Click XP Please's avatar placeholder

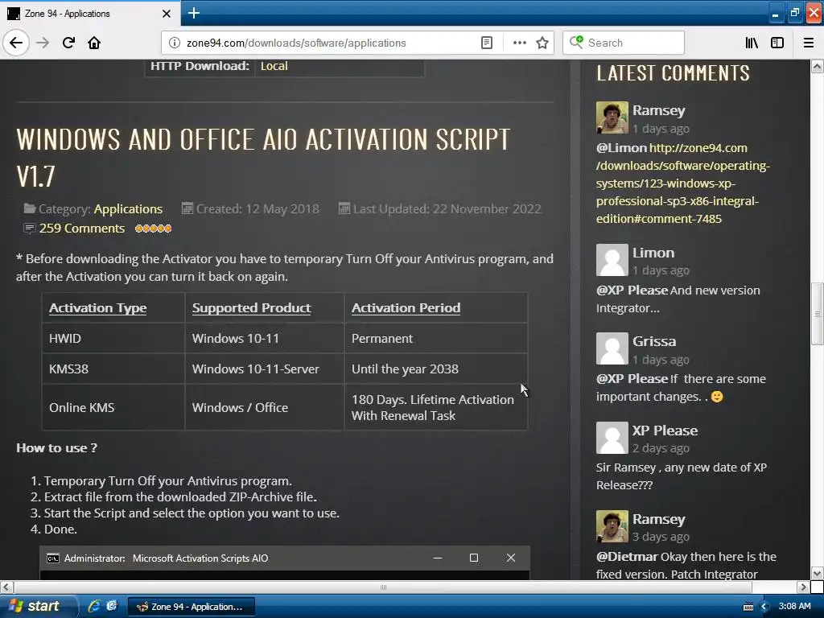612,437
